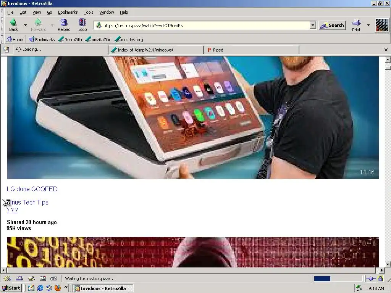This screenshot has width=391, height=293.
Task: Open the Edit menu
Action: tap(23, 12)
